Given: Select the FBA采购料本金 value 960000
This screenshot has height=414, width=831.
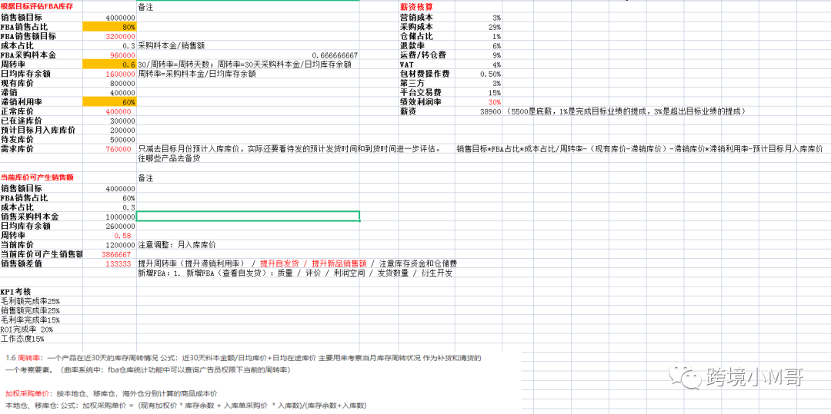Looking at the screenshot, I should [x=110, y=55].
